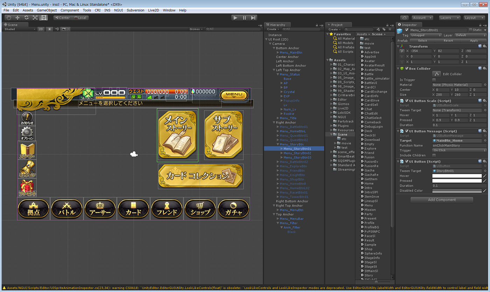Disable the UI Button (Script) checkbox
Viewport: 490px width, 292px height.
(407, 161)
